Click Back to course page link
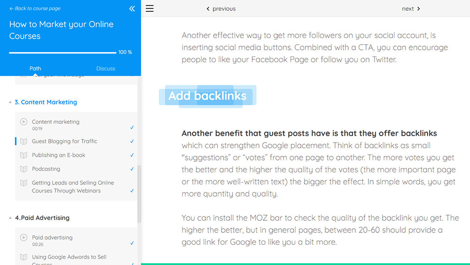 coord(35,8)
